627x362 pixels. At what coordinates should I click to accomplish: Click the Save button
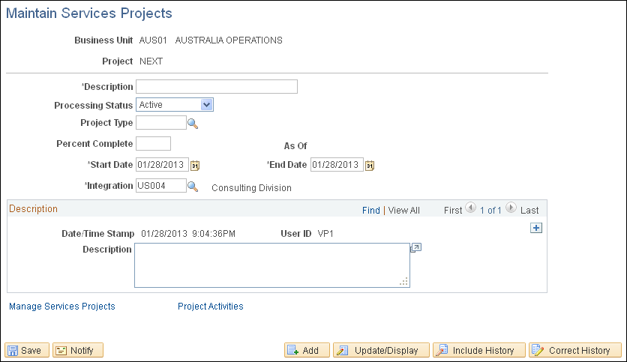click(x=28, y=350)
